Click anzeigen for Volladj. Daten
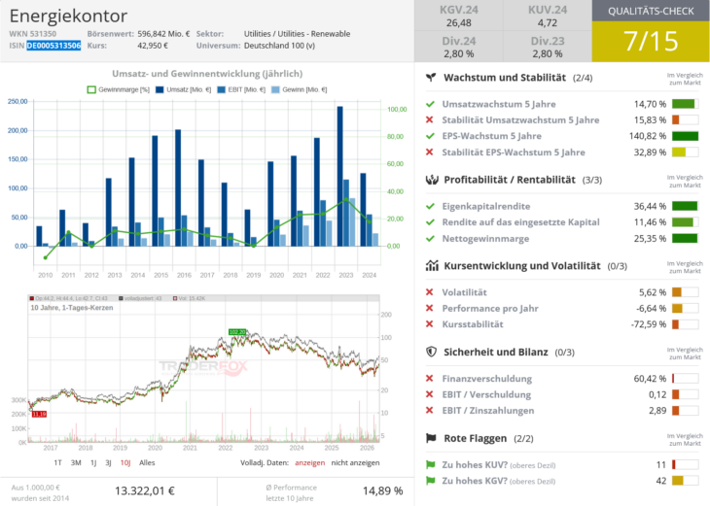Screen dimensions: 710x506 [309, 462]
